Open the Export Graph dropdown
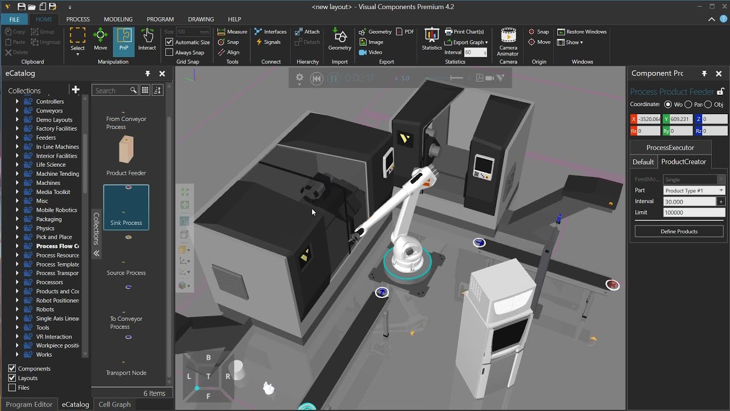The image size is (730, 411). click(467, 42)
